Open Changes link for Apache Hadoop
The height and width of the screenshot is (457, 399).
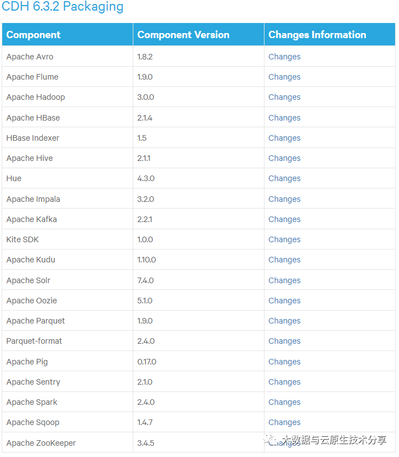tap(284, 97)
